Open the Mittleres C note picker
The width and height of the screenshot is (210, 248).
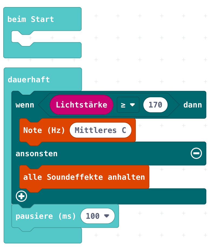(x=100, y=130)
